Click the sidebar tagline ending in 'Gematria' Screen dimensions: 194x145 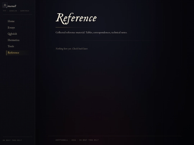[16, 11]
